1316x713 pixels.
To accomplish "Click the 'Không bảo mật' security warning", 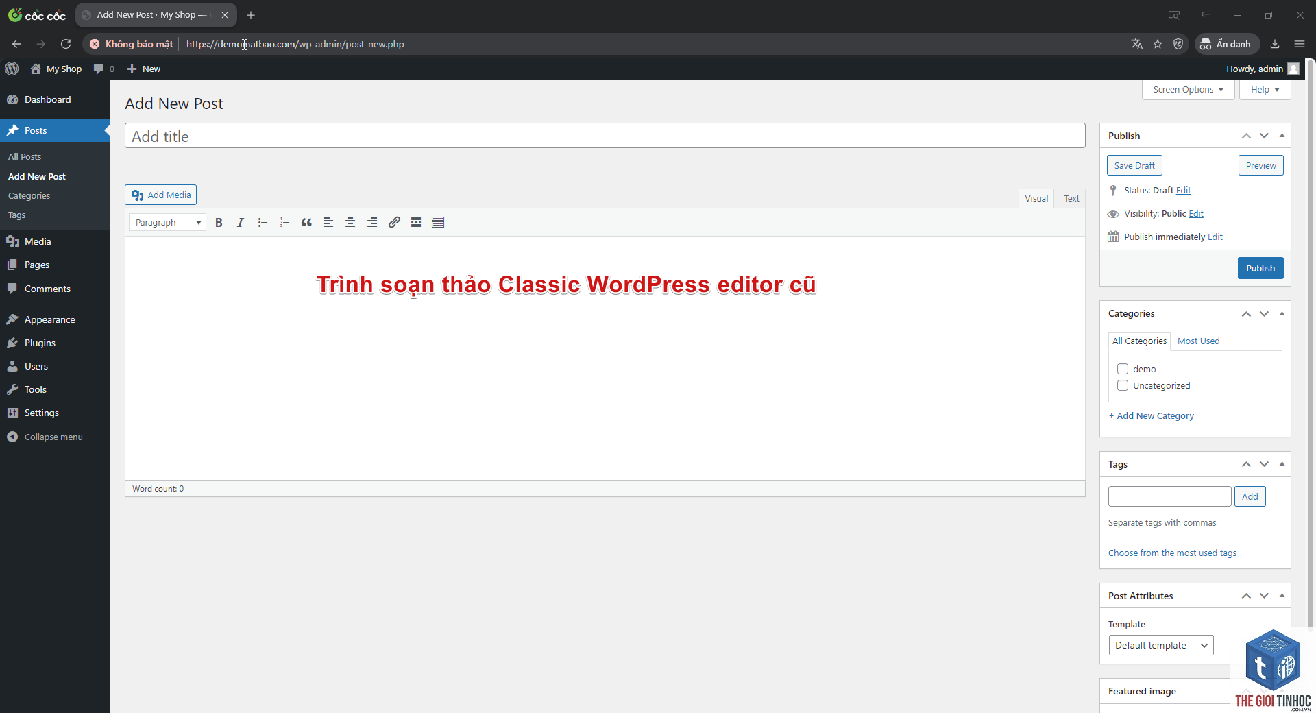I will [x=131, y=44].
